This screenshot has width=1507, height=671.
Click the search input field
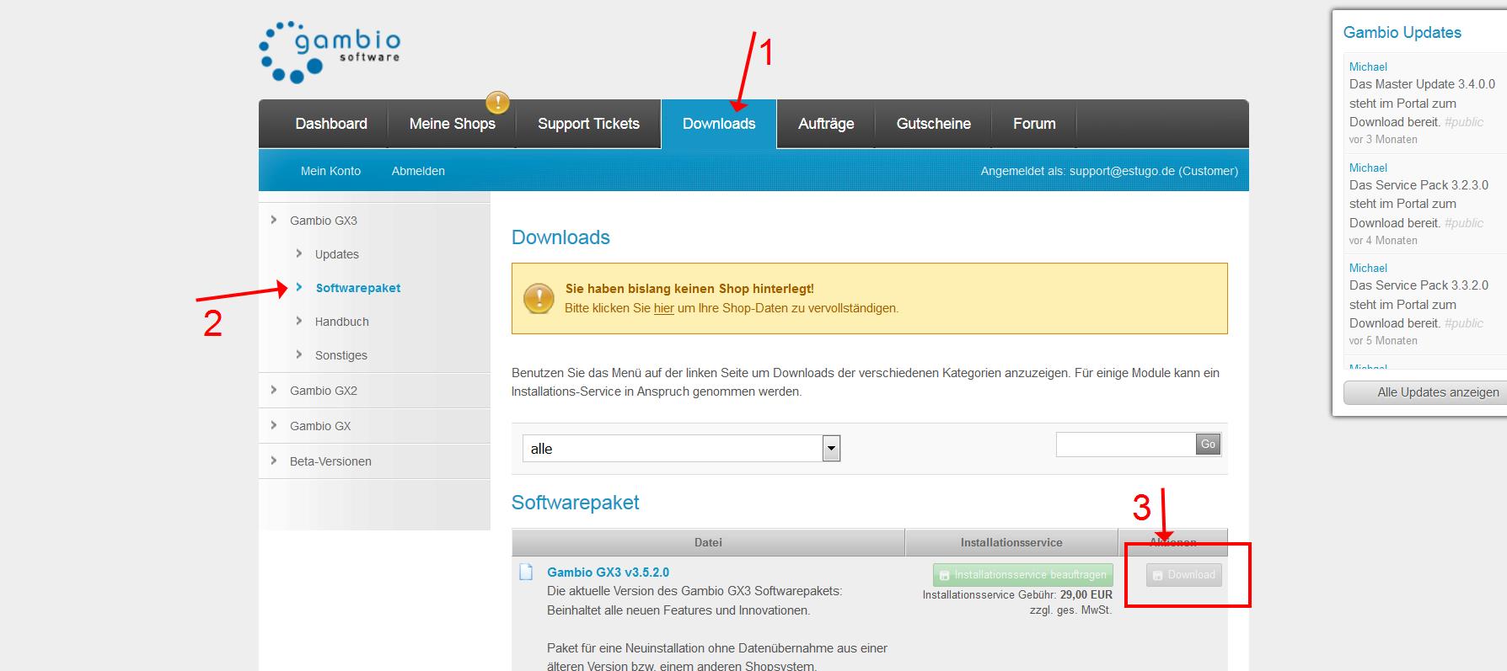tap(1125, 445)
